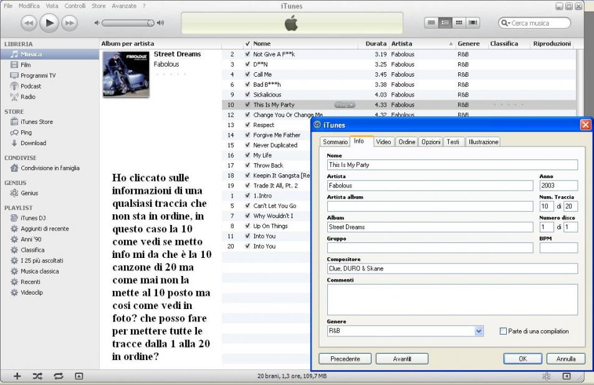Click the Play button

pos(49,22)
